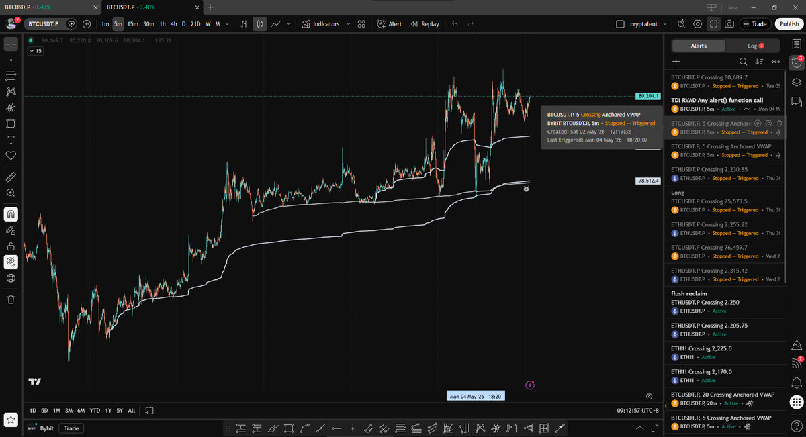This screenshot has width=806, height=437.
Task: Search alerts with the magnifier icon
Action: (x=743, y=61)
